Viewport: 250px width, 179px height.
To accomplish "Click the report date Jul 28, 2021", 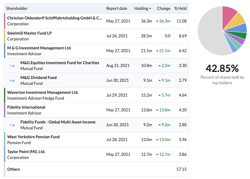I will click(117, 140).
